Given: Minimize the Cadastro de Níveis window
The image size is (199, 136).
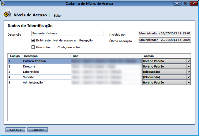Looking at the screenshot, I should click(178, 3).
